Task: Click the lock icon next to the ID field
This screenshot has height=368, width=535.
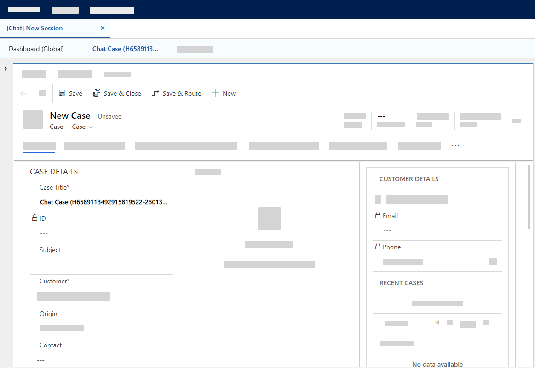Action: [x=35, y=218]
